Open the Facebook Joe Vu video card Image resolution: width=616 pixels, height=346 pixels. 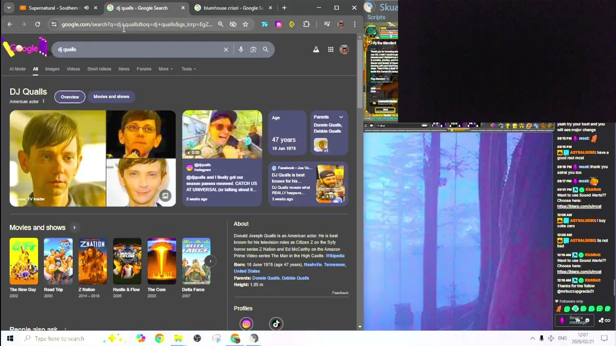(x=308, y=184)
